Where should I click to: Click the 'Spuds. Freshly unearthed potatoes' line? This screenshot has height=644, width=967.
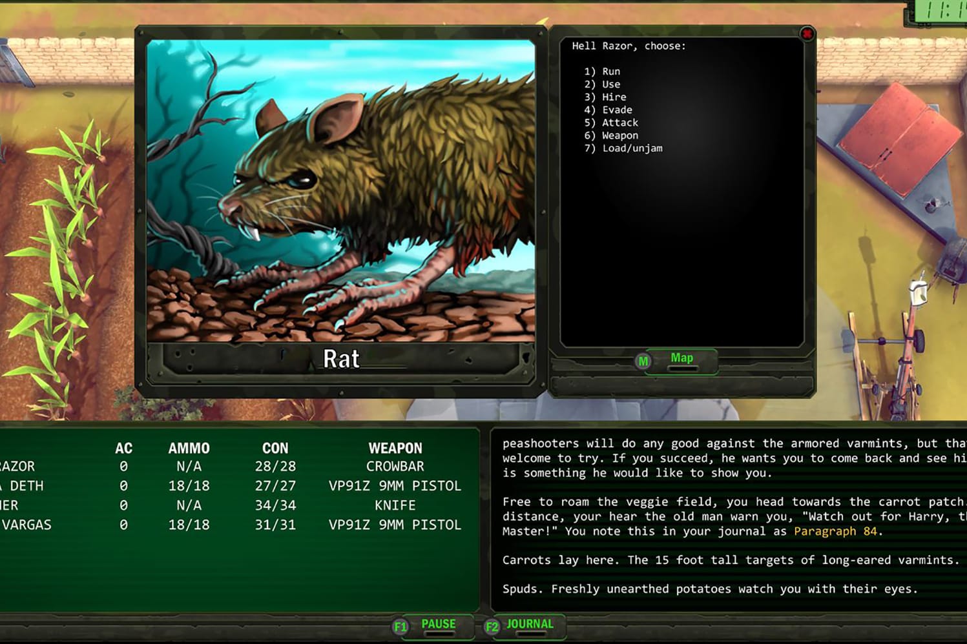click(710, 589)
